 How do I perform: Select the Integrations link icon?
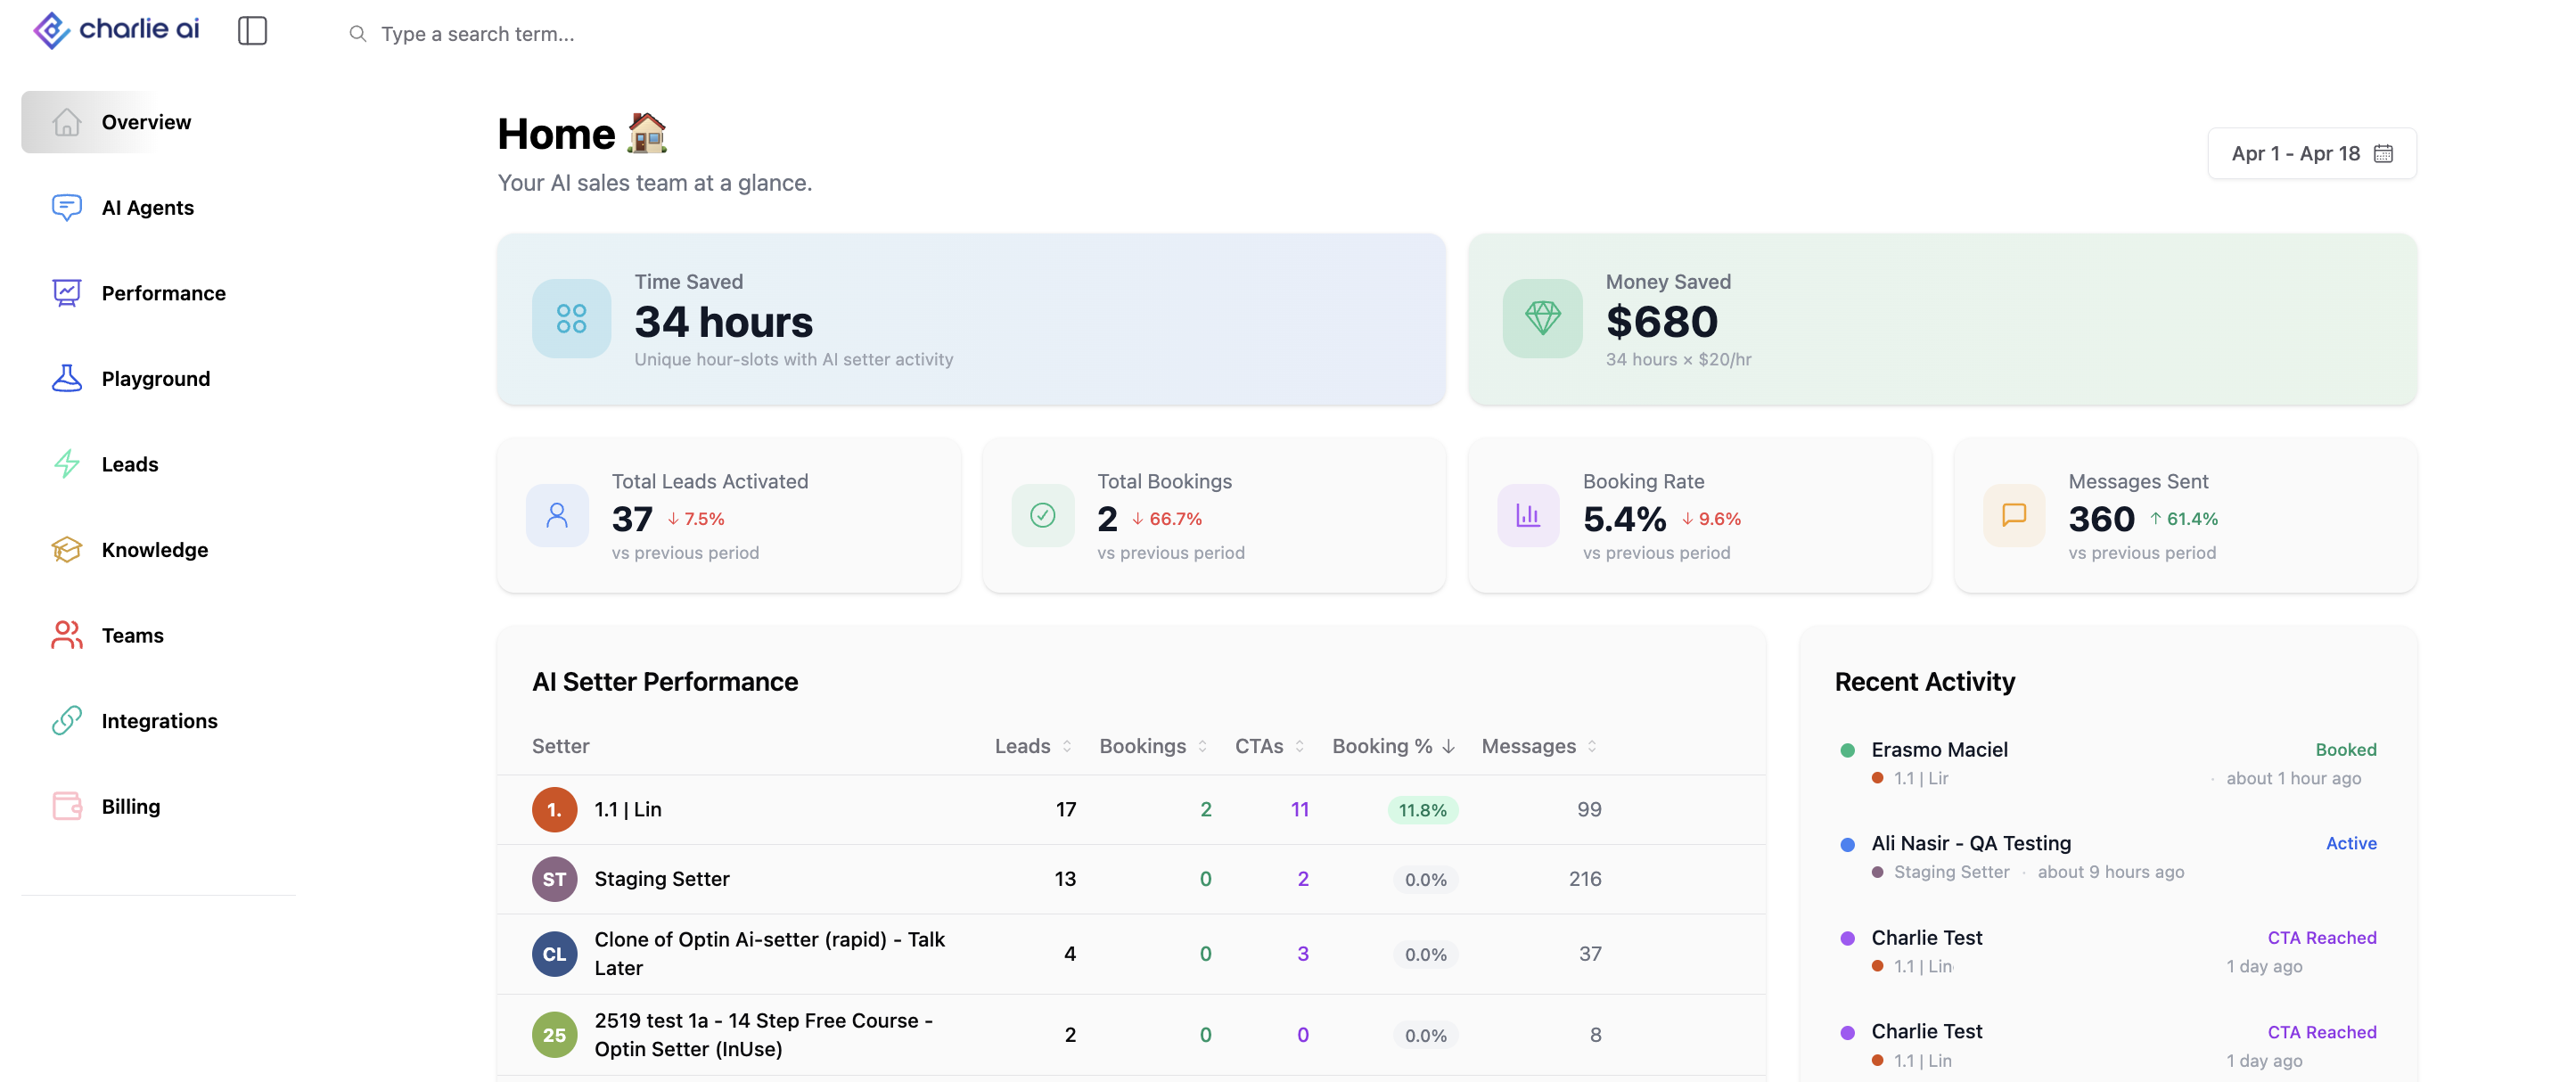point(66,720)
